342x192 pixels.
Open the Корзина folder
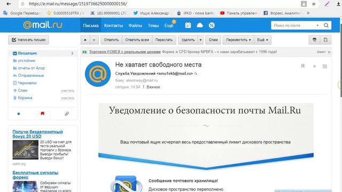pos(25,98)
